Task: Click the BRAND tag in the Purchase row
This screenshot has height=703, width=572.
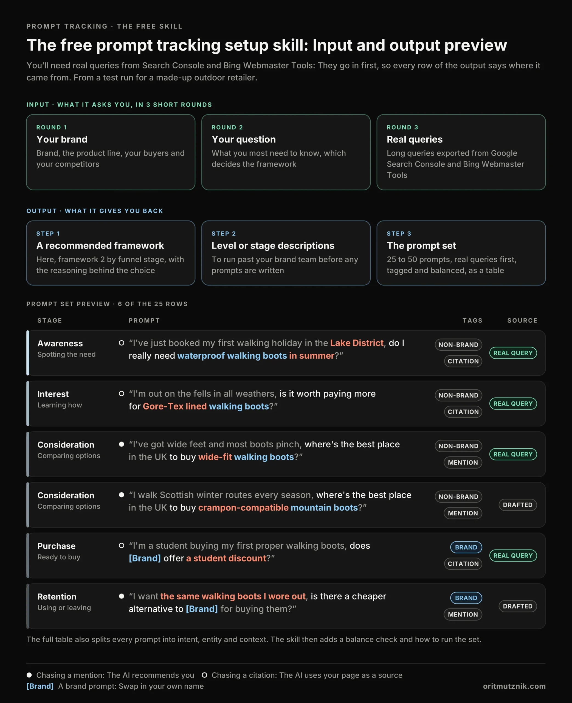Action: pos(466,547)
